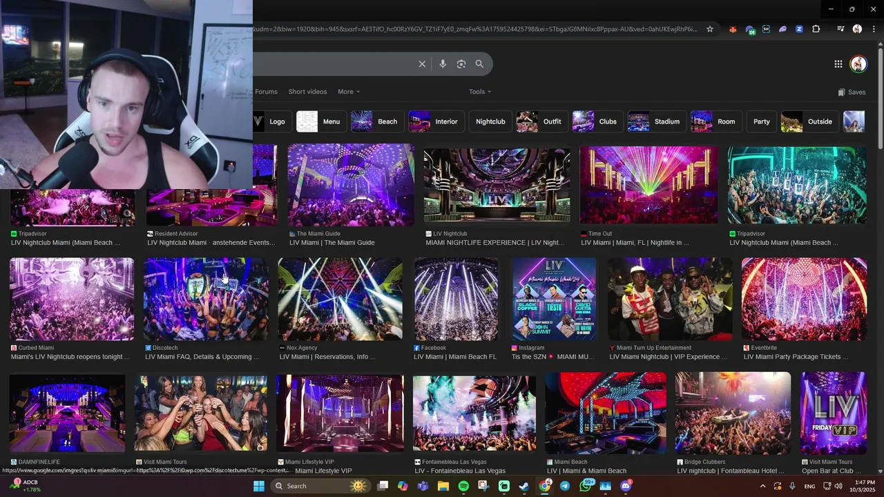Open the Discotech LIV Miami FAQ image

click(x=206, y=299)
